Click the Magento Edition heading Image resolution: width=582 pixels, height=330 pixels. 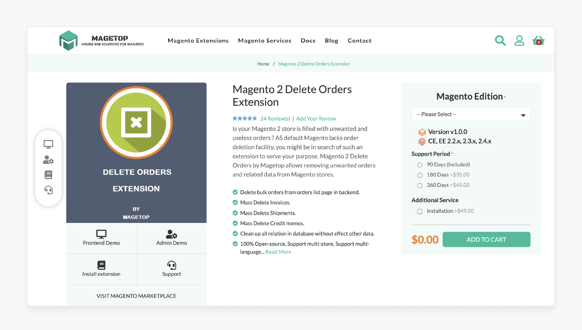(x=470, y=96)
